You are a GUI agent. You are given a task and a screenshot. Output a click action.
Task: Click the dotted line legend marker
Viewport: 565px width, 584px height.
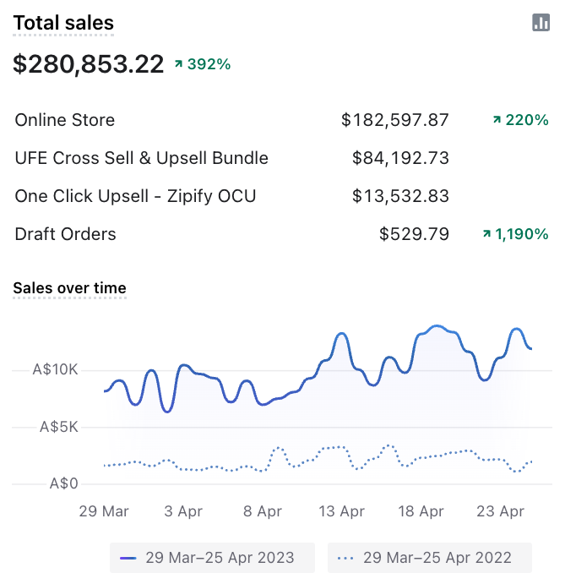pyautogui.click(x=345, y=558)
